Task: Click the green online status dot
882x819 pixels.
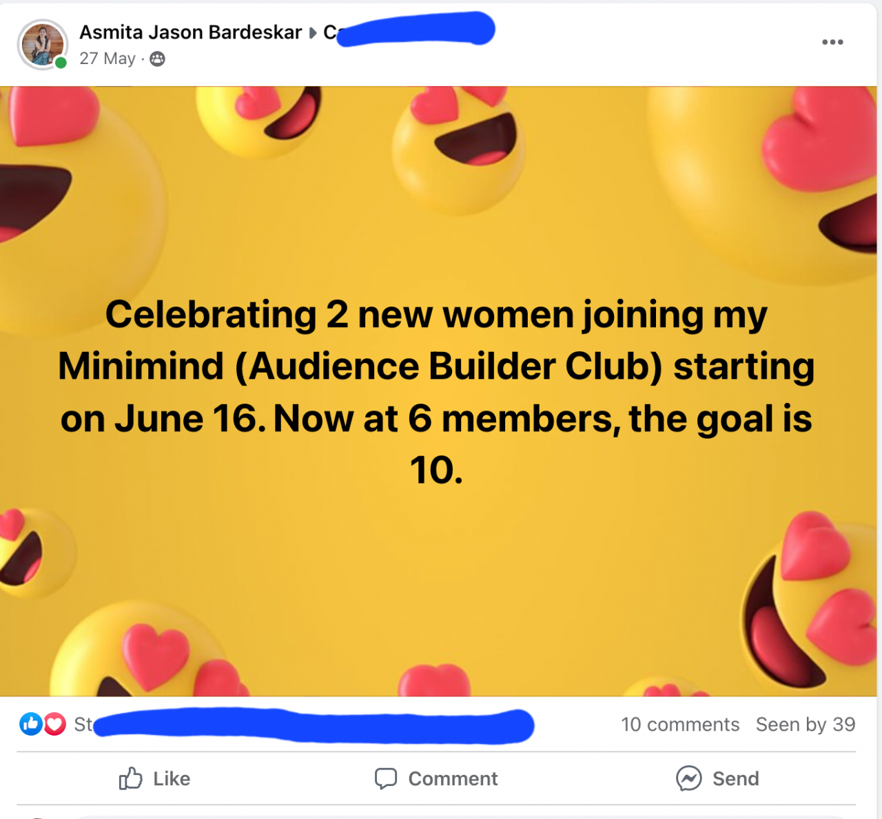Action: coord(61,63)
